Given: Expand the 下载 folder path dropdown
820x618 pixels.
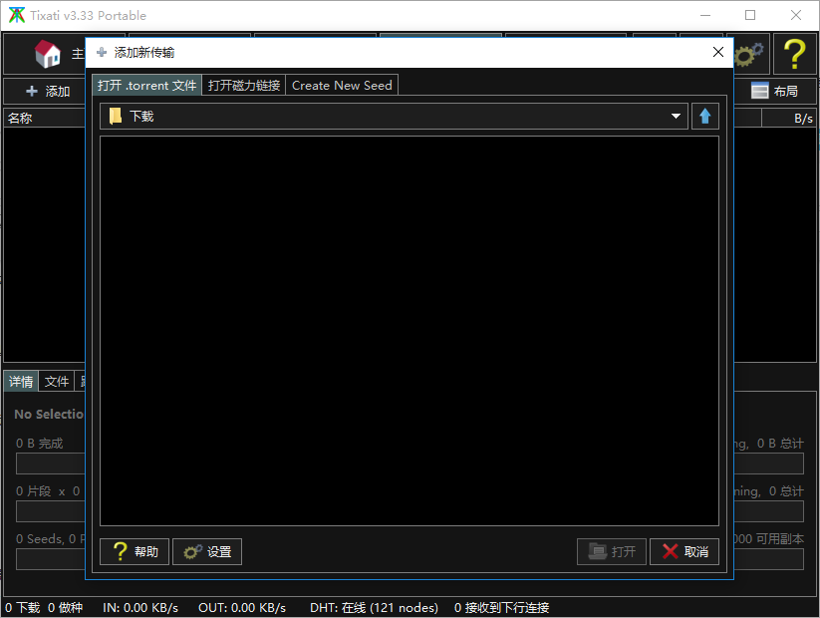Looking at the screenshot, I should 676,117.
